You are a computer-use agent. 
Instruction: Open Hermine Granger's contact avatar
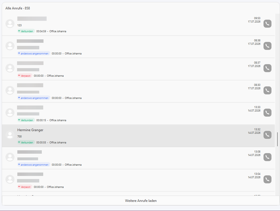[10, 135]
